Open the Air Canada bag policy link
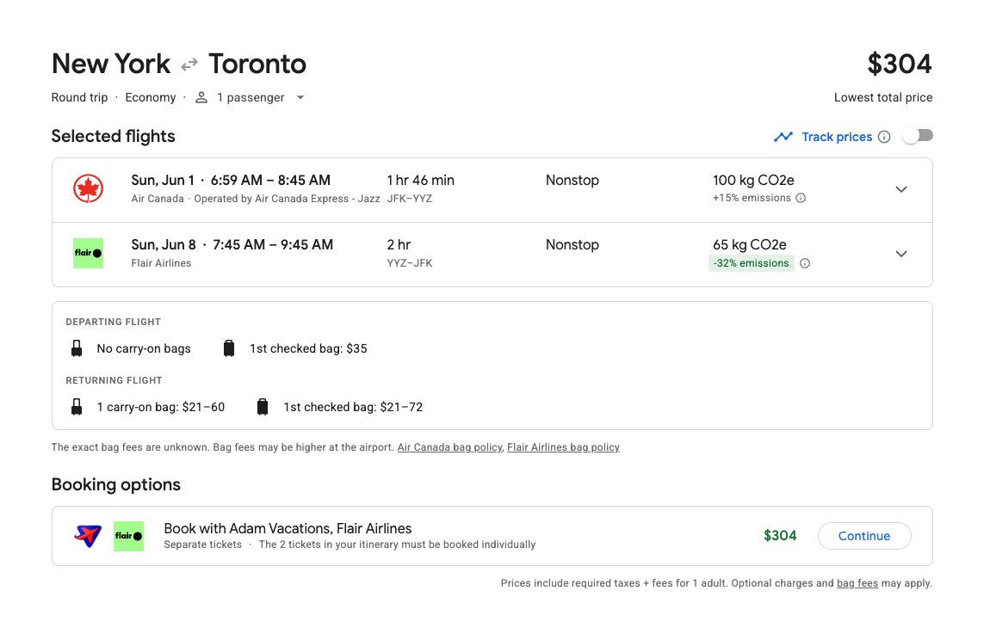This screenshot has width=984, height=640. click(x=450, y=447)
